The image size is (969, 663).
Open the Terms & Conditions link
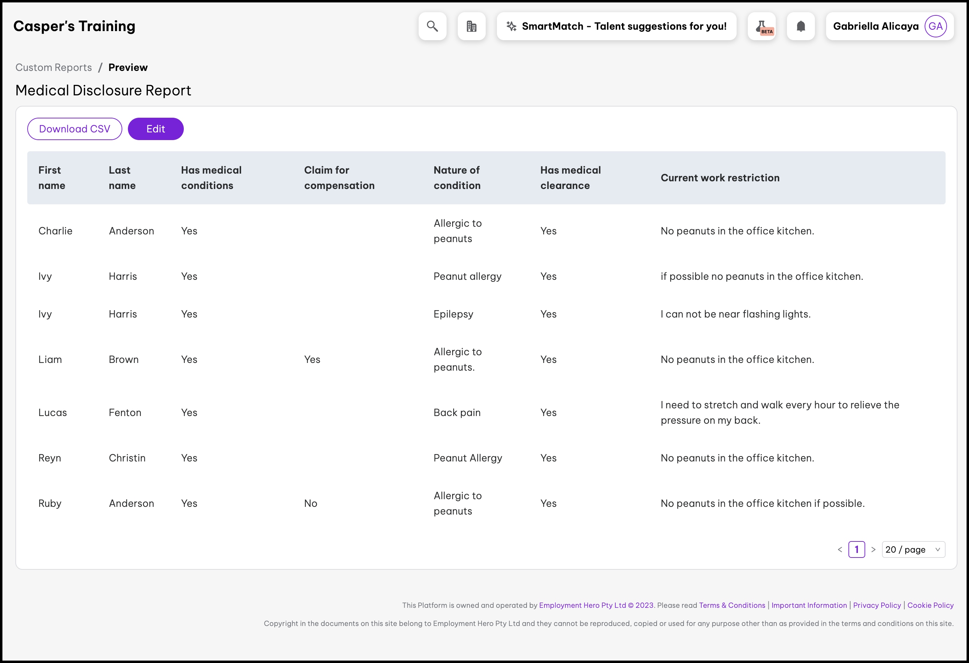tap(732, 605)
